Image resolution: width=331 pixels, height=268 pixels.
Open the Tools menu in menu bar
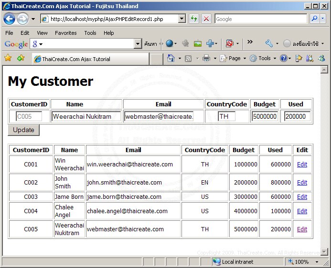tap(90, 33)
